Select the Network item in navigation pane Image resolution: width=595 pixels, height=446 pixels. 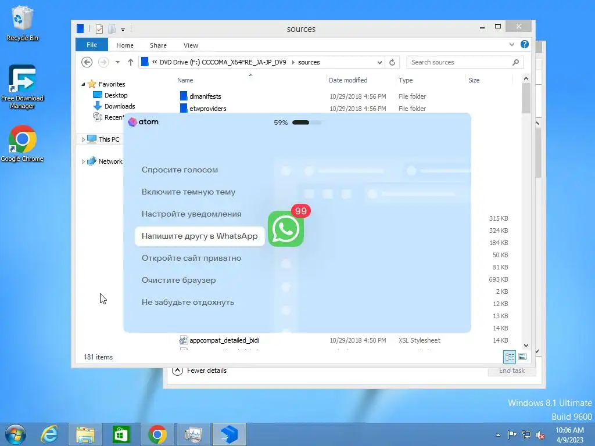[x=110, y=161]
